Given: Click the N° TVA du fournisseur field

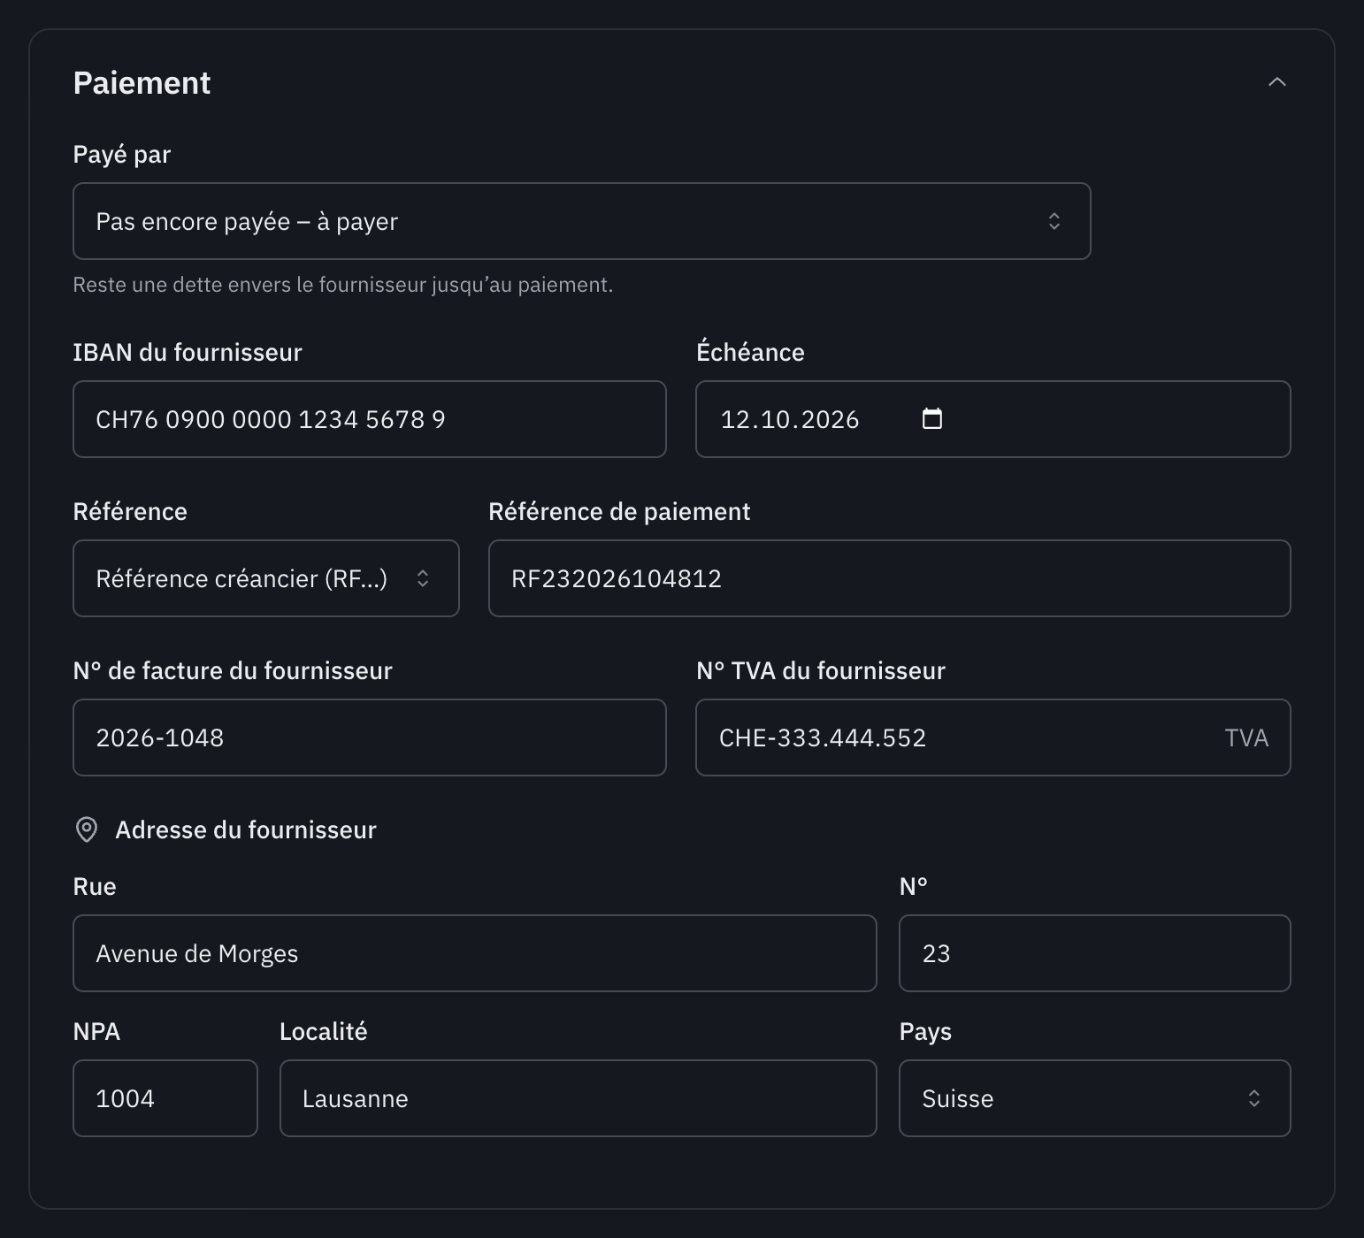Looking at the screenshot, I should pos(992,737).
